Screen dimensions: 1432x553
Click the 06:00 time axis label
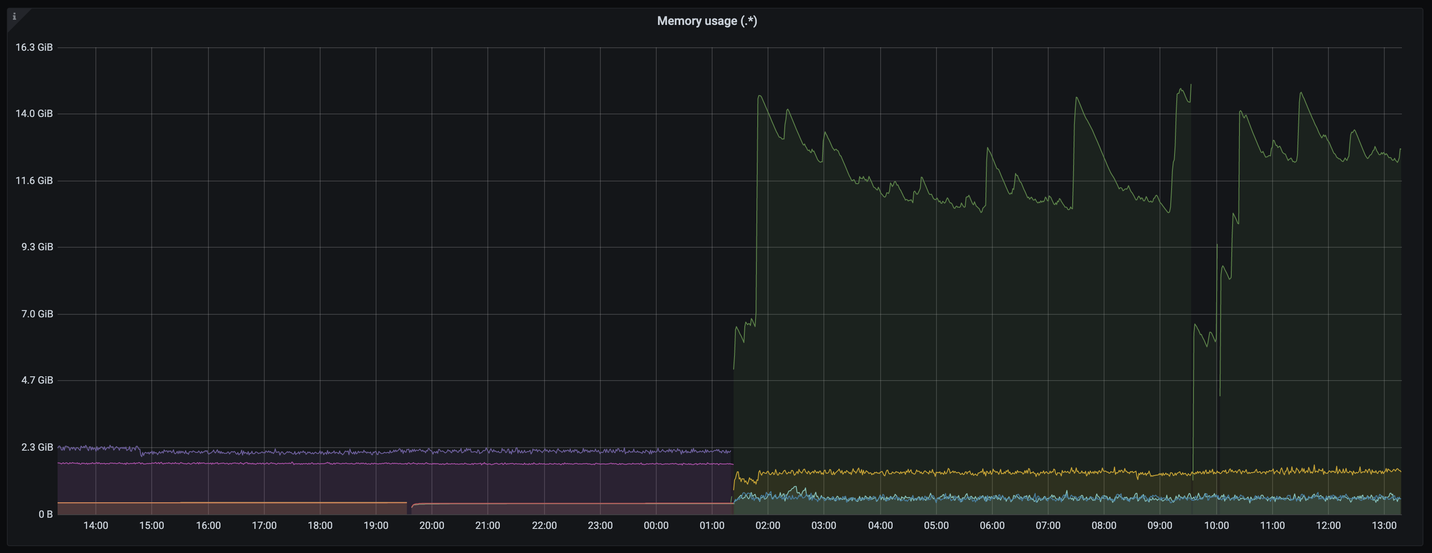click(992, 526)
